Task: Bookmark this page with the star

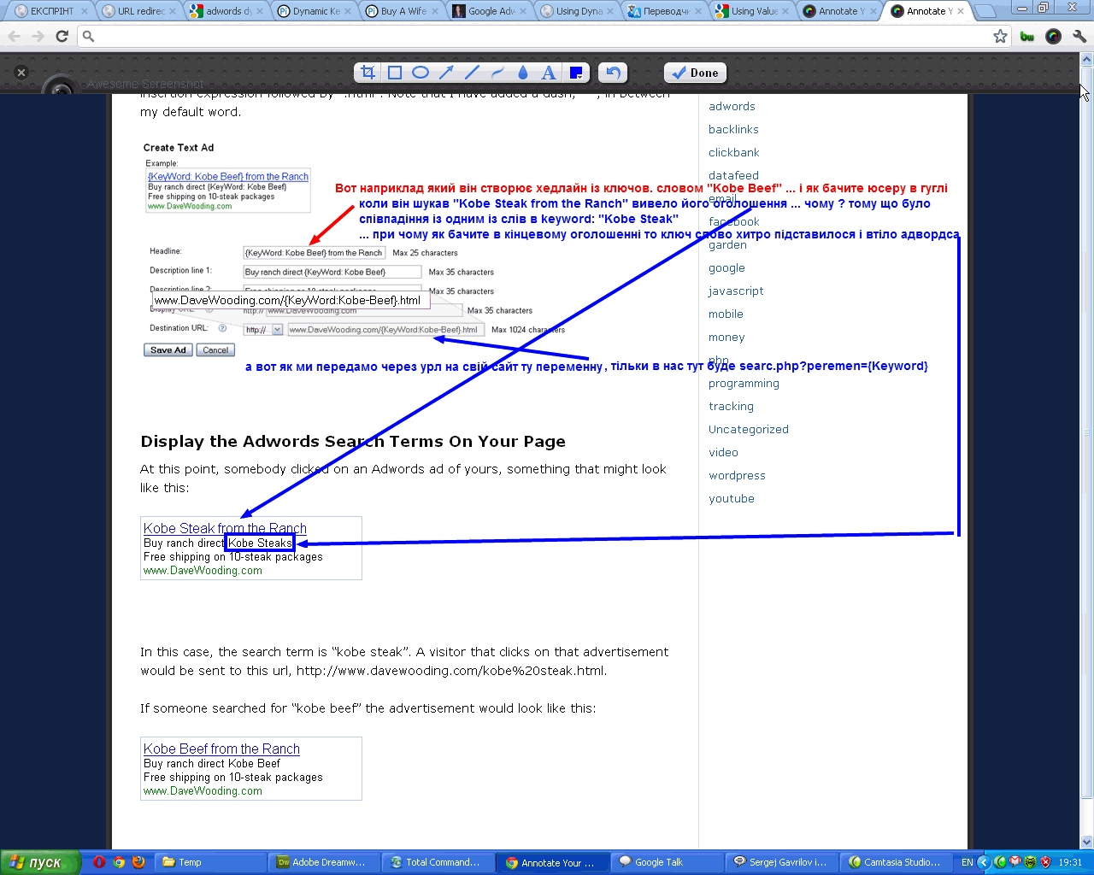Action: (x=1000, y=36)
